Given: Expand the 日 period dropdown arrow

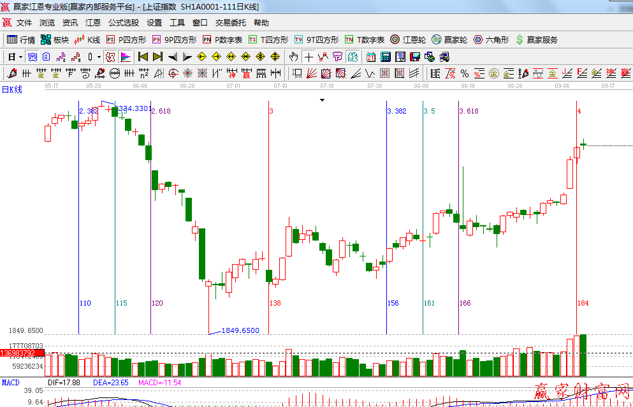Looking at the screenshot, I should coord(20,57).
